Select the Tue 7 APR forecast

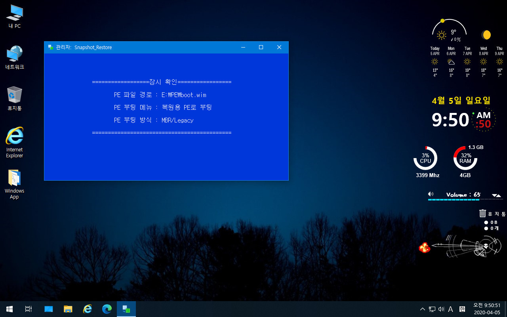(x=467, y=62)
